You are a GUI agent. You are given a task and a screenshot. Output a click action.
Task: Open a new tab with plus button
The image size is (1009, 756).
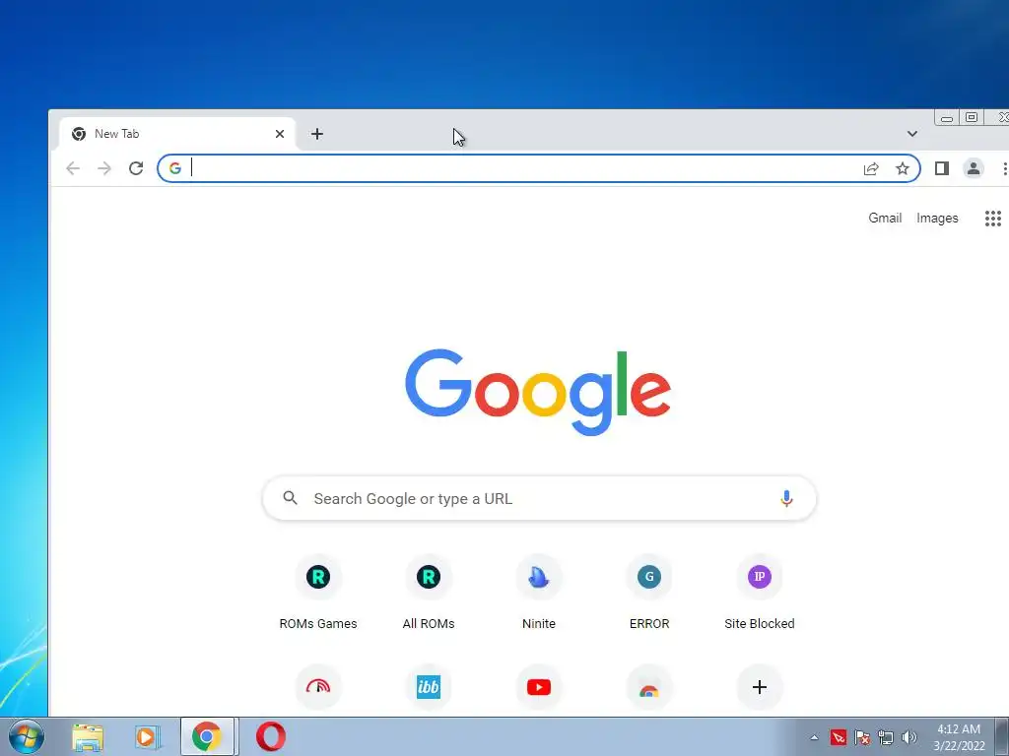click(317, 134)
